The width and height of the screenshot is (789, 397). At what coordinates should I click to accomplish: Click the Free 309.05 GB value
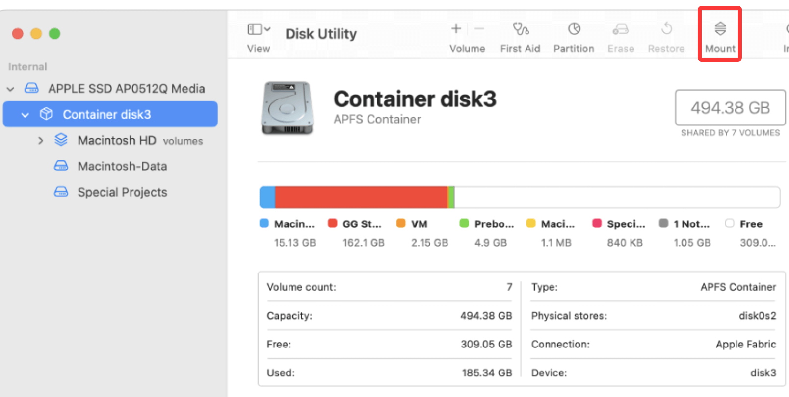point(486,344)
